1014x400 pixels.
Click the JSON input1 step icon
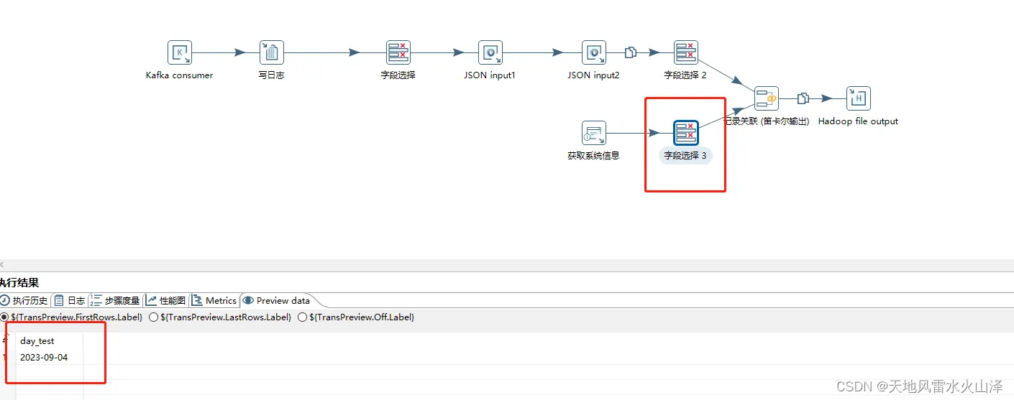coord(490,52)
